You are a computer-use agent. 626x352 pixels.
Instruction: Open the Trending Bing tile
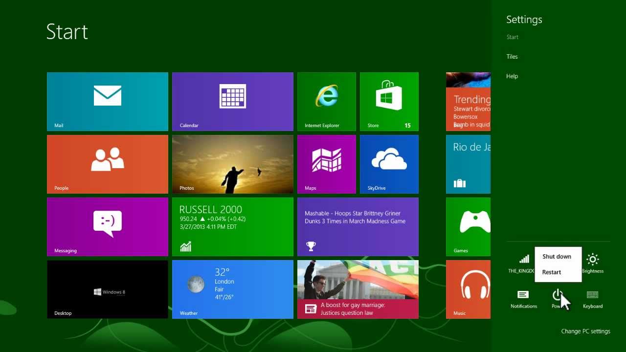point(469,102)
